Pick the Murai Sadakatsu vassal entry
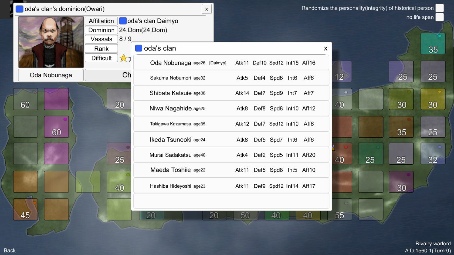The width and height of the screenshot is (454, 255). click(x=231, y=155)
